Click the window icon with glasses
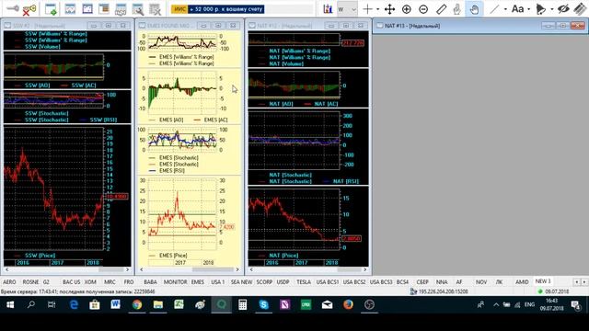 pos(121,9)
